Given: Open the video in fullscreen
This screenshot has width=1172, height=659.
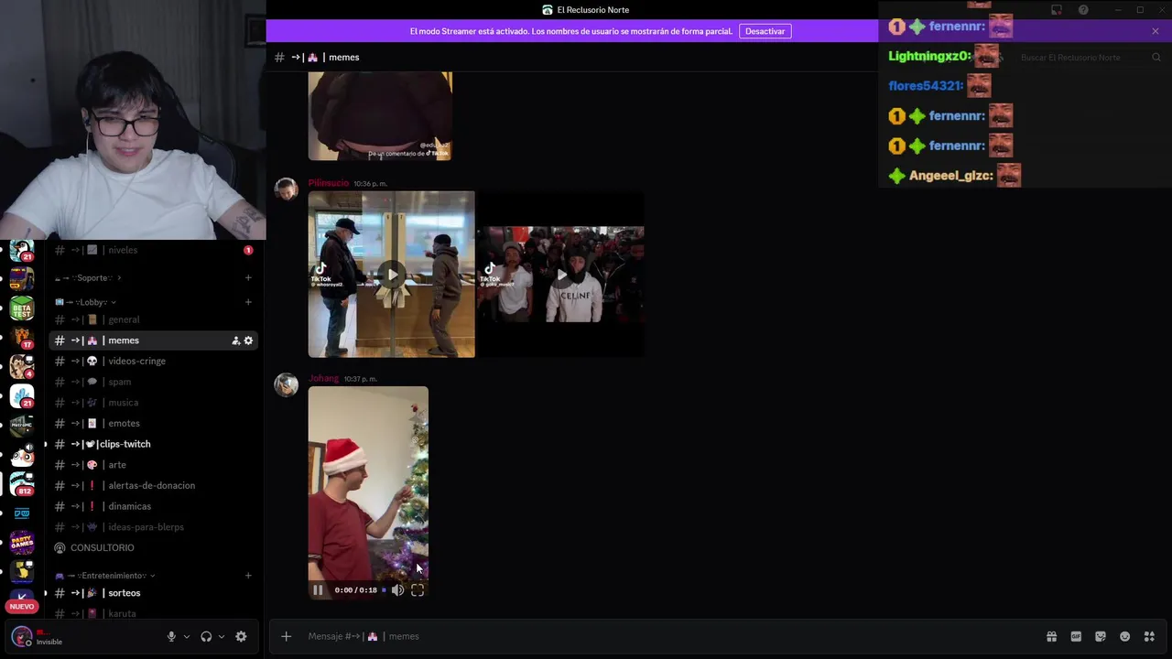Looking at the screenshot, I should pyautogui.click(x=418, y=590).
